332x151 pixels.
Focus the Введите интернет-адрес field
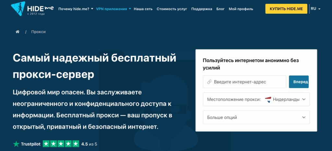[x=244, y=82]
